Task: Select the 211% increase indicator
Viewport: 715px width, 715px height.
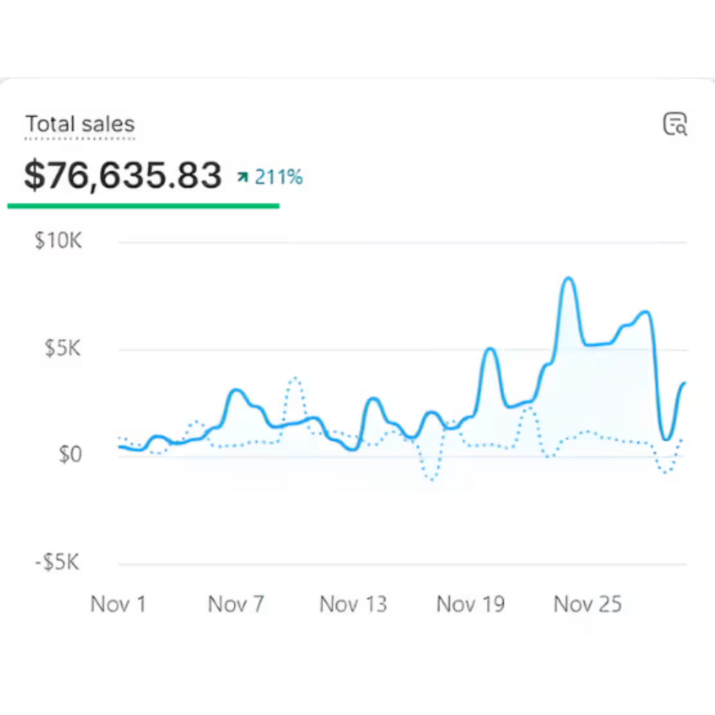Action: click(x=278, y=177)
